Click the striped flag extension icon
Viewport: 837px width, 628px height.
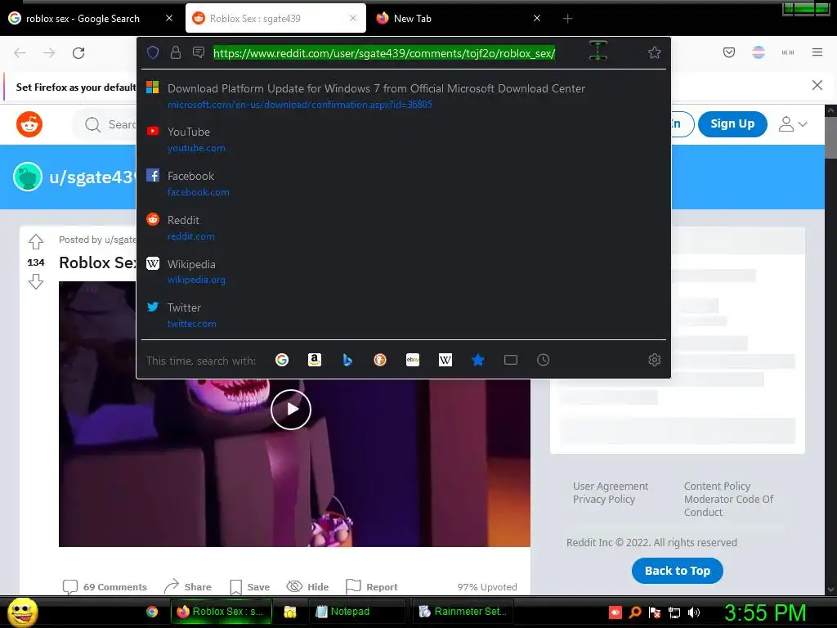point(759,52)
